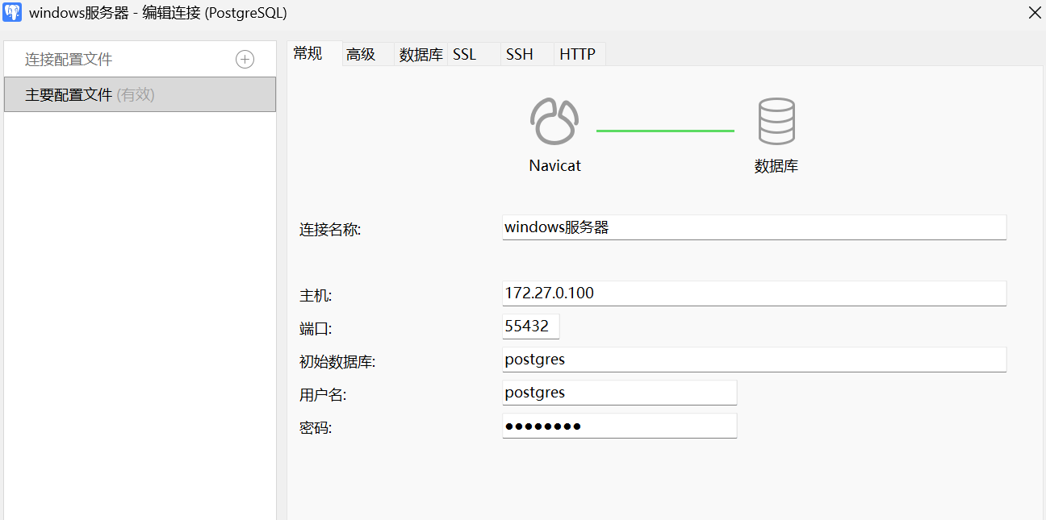Switch to the SSH tab

(x=527, y=54)
